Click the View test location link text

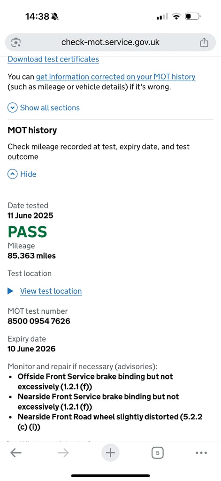[x=51, y=291]
